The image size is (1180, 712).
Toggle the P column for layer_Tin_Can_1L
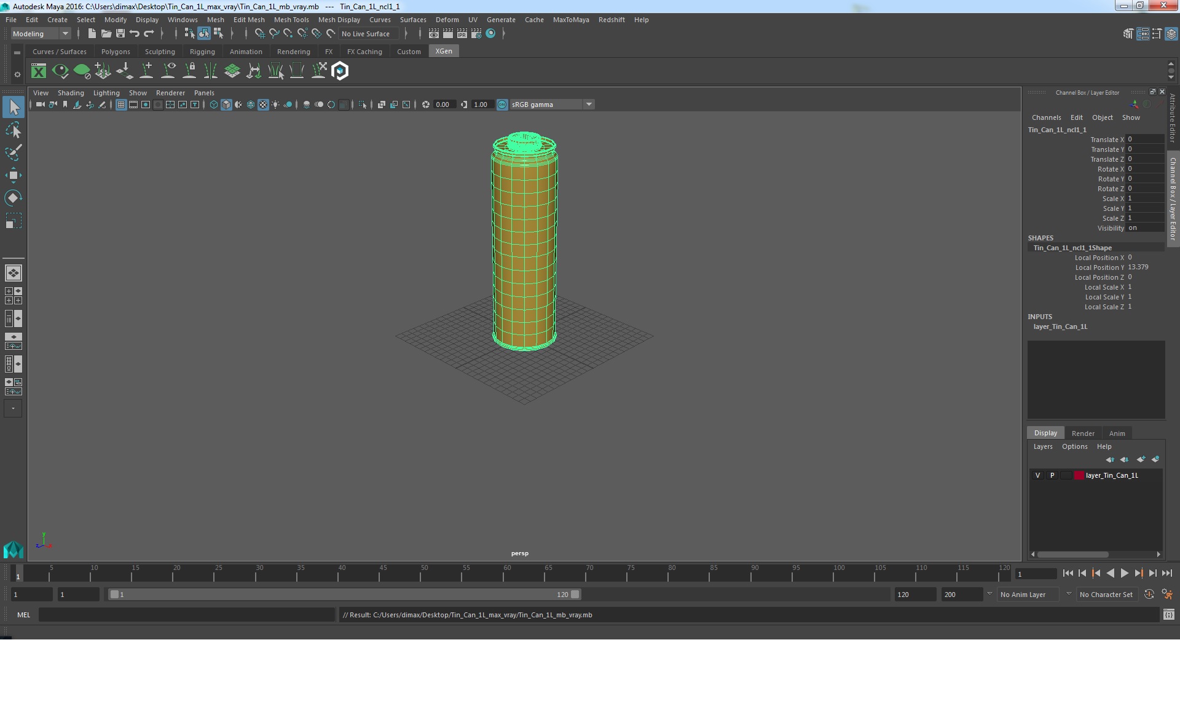(1051, 475)
